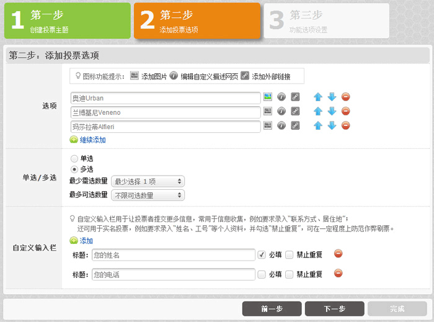Focus the 玛莎拉蒂Alfieri option text field
The height and width of the screenshot is (322, 434).
tap(166, 127)
